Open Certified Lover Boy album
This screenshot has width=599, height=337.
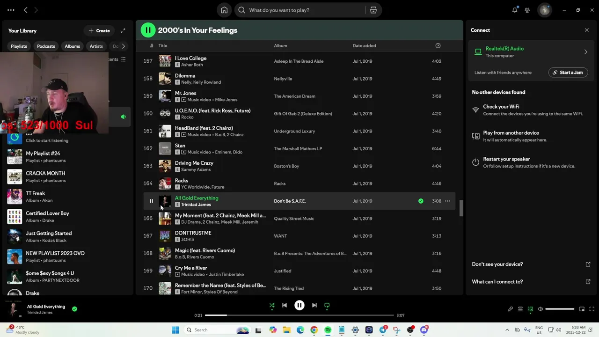66,217
